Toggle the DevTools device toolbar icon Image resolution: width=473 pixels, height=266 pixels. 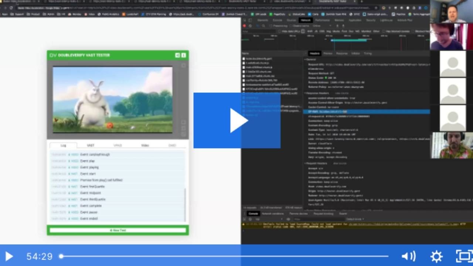(250, 20)
